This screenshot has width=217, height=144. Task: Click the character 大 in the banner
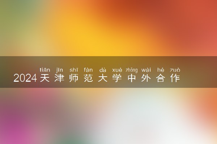coord(103,78)
